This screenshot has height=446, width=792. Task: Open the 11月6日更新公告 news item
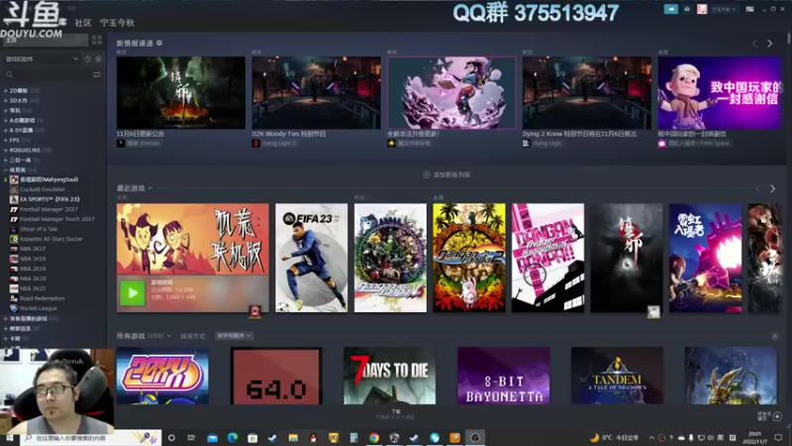[x=180, y=92]
